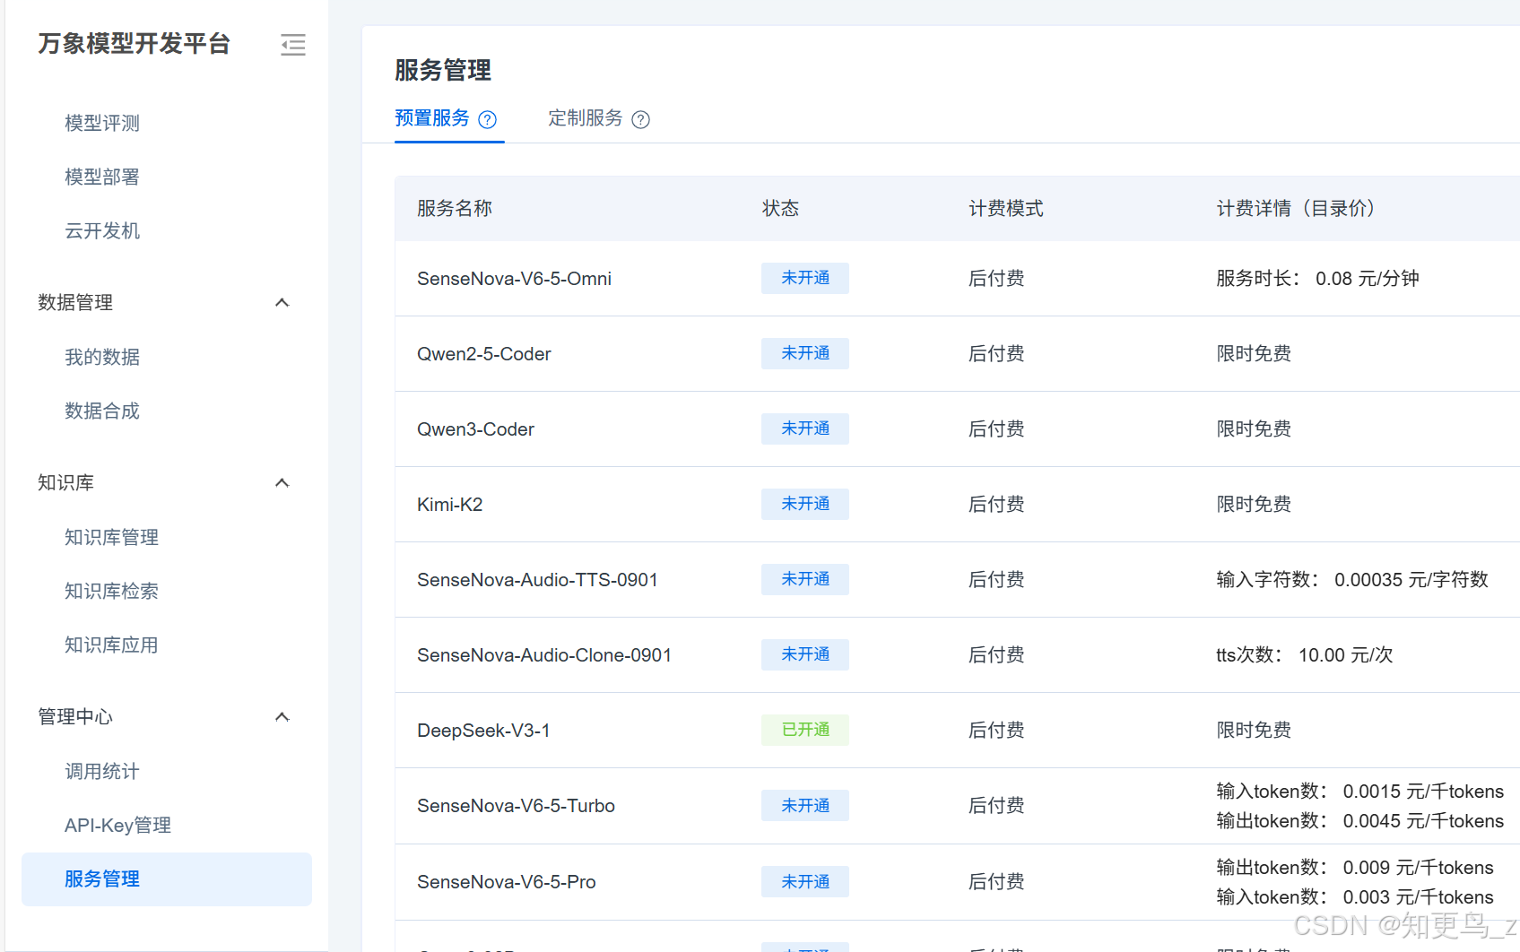Open 知识库应用 in the sidebar
Screen dimensions: 1520x952
(x=111, y=645)
